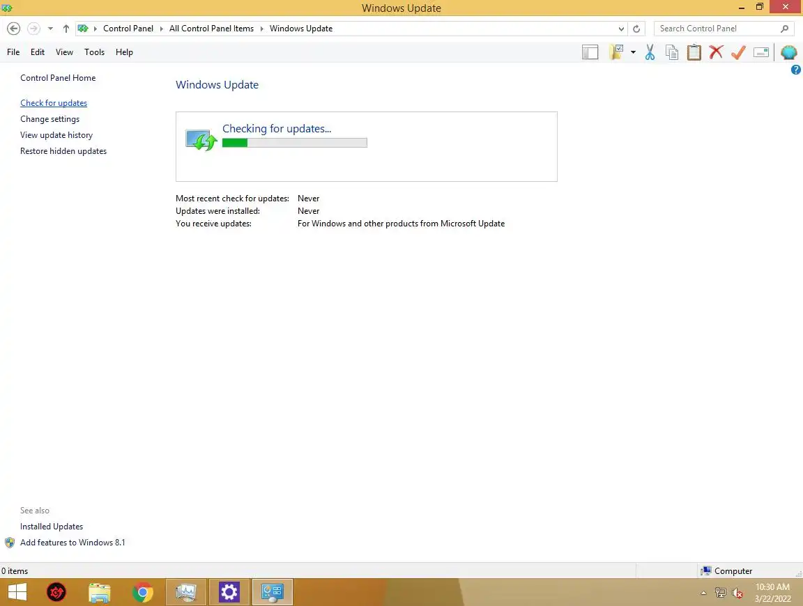The image size is (803, 606).
Task: Select All Control Panel Items breadcrumb
Action: 211,29
